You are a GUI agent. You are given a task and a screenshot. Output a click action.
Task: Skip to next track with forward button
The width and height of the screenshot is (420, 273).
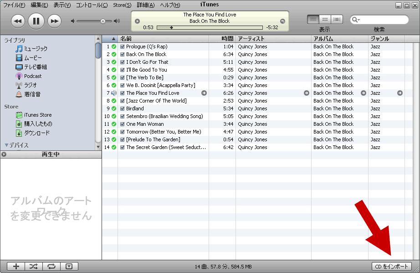54,21
